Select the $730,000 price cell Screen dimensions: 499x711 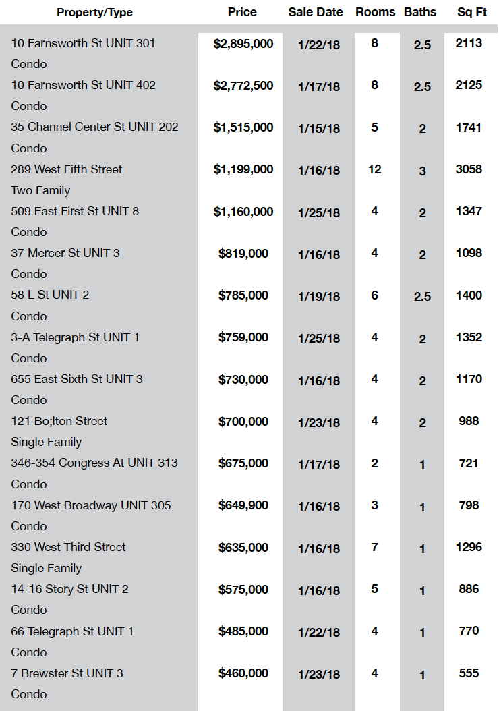pyautogui.click(x=243, y=380)
